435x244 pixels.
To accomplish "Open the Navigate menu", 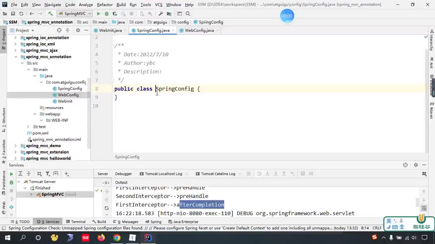I will (x=53, y=4).
